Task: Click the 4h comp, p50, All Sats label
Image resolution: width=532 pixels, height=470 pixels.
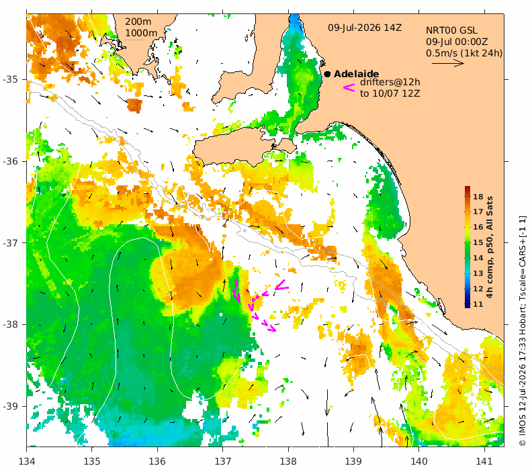Action: [489, 247]
